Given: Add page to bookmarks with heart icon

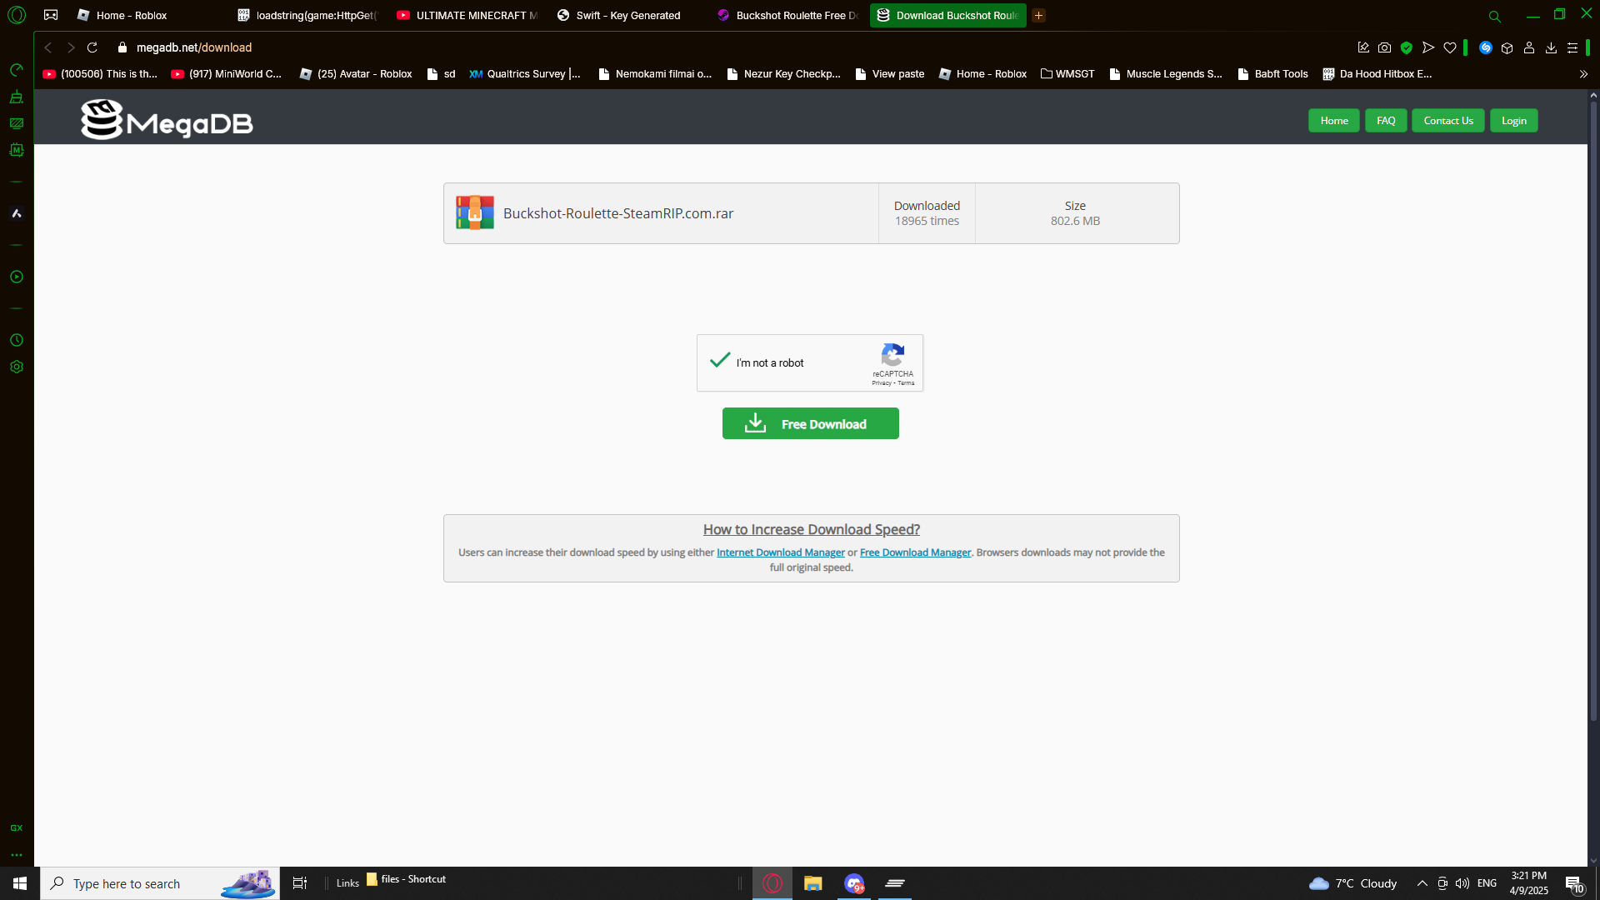Looking at the screenshot, I should coord(1450,47).
